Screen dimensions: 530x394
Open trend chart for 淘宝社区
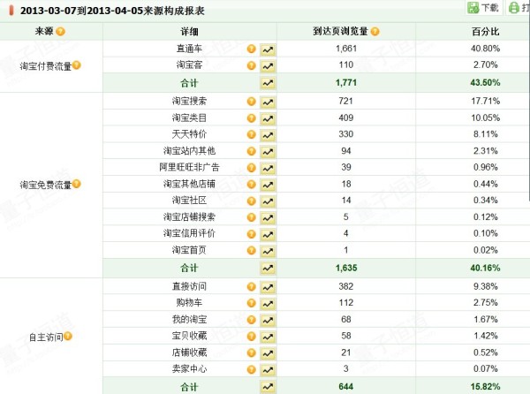point(268,201)
